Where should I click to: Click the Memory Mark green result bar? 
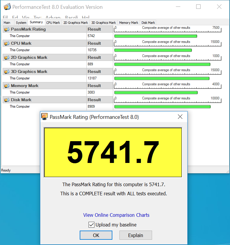(x=156, y=92)
